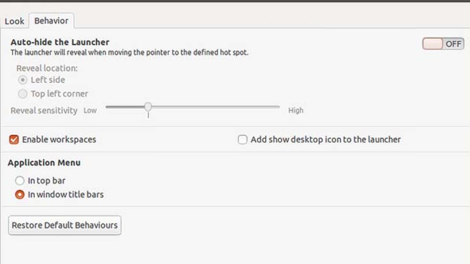Click the In window title bars label text
Image resolution: width=470 pixels, height=264 pixels.
[x=66, y=194]
